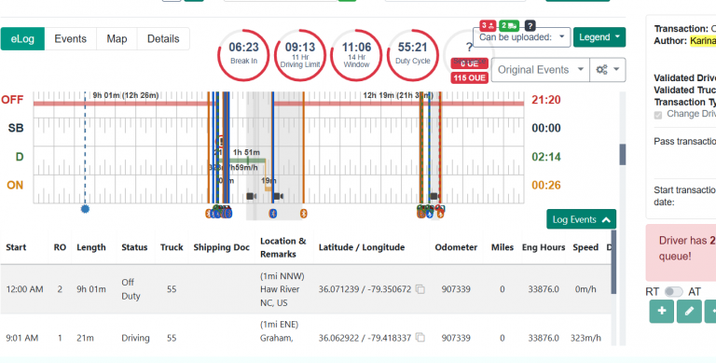Click the Break In 06:23 gauge
Image resolution: width=716 pixels, height=363 pixels.
(243, 55)
